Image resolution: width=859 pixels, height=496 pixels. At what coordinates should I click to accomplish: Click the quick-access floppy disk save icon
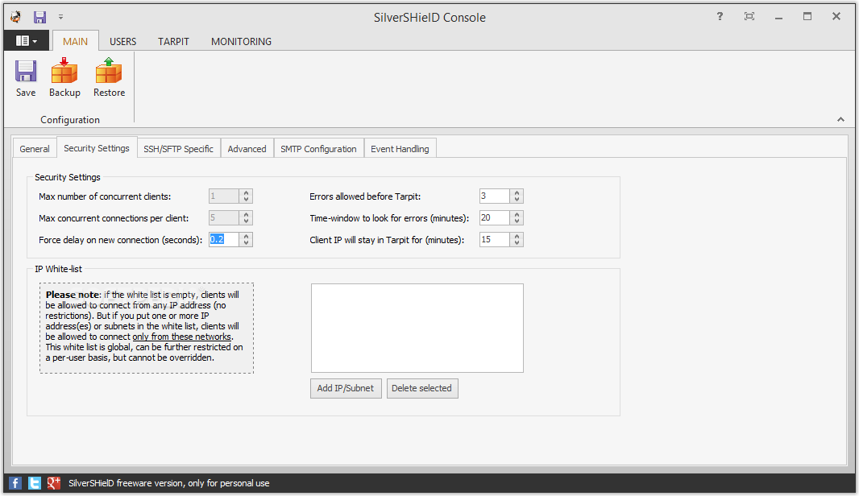(x=39, y=17)
